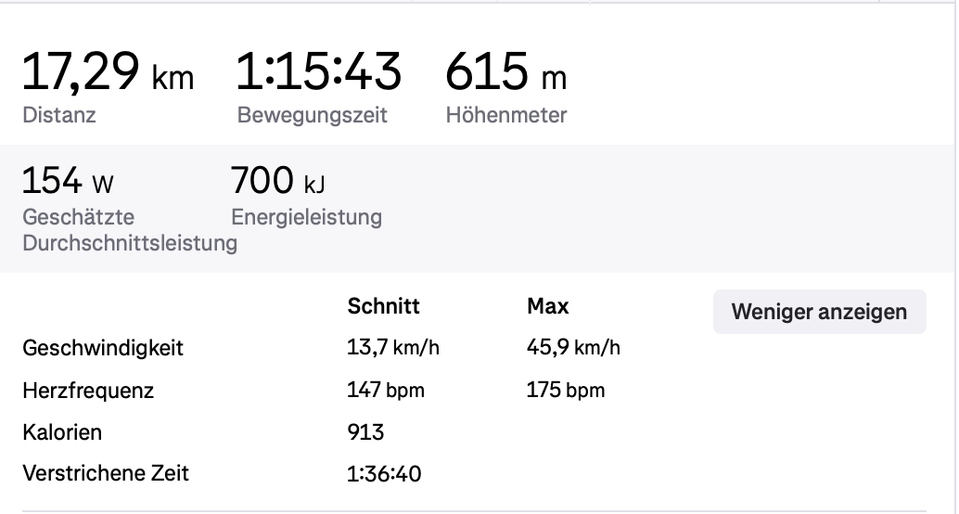
Task: Click the Energieleistung label
Action: click(306, 217)
